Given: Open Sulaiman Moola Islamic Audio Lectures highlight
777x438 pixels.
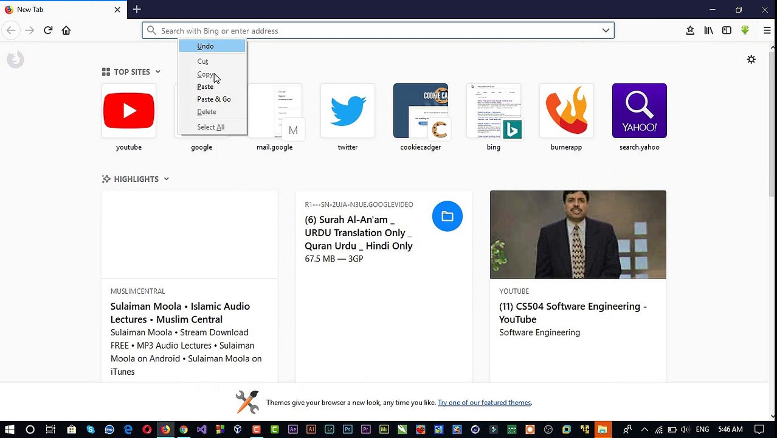Looking at the screenshot, I should [x=190, y=286].
